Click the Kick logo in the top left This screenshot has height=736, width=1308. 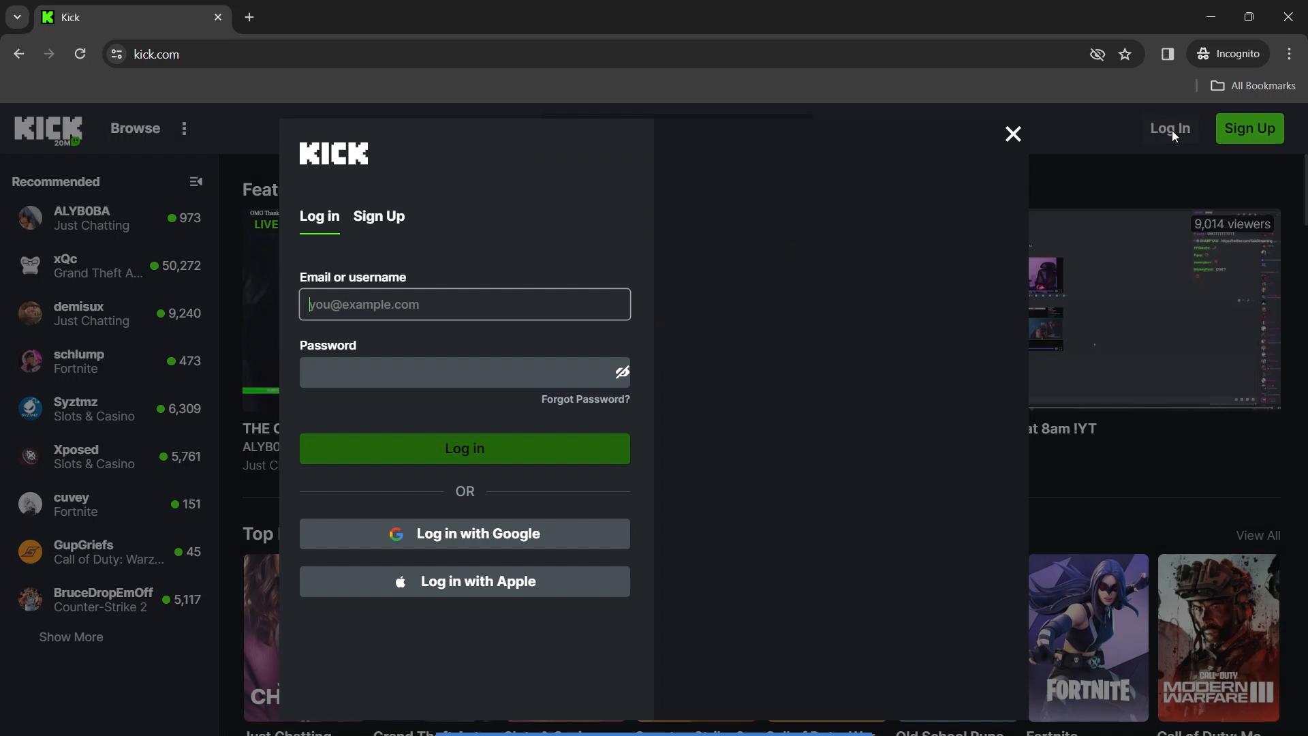click(48, 127)
